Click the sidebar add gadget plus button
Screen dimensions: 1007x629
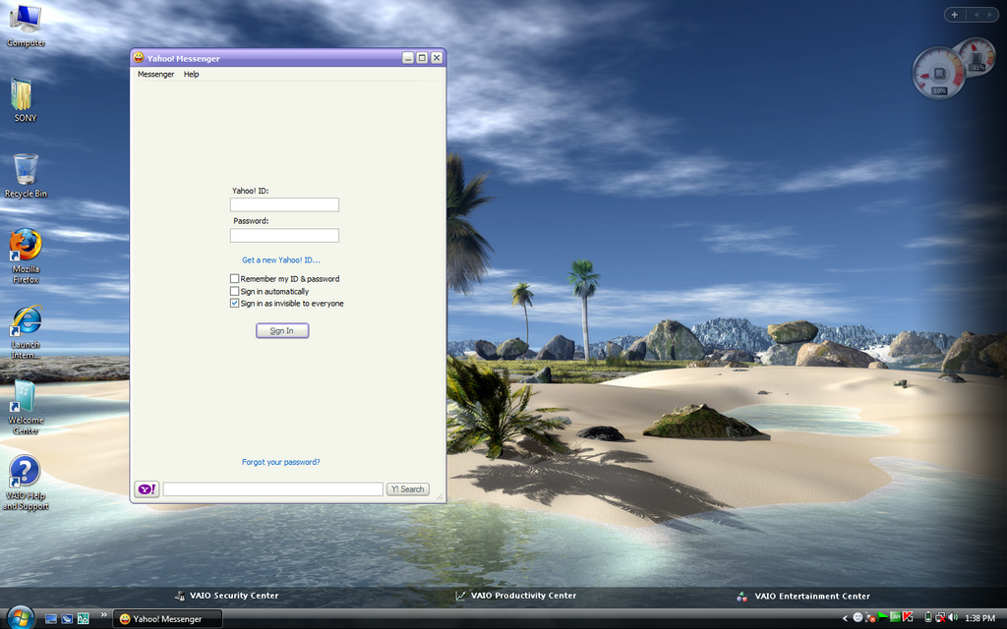[954, 15]
